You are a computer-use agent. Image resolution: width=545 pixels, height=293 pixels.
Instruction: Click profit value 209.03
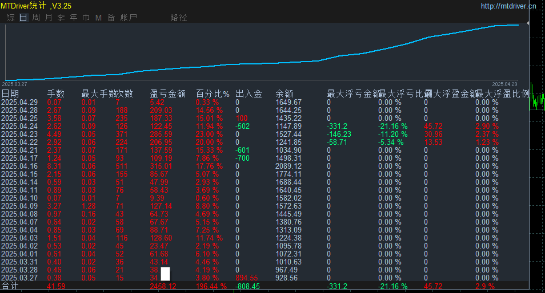pos(161,110)
